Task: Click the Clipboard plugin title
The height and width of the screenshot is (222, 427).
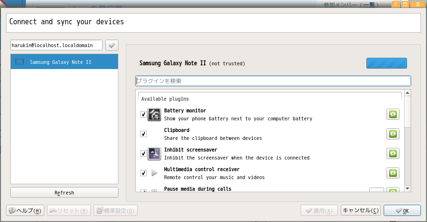Action: pos(177,130)
